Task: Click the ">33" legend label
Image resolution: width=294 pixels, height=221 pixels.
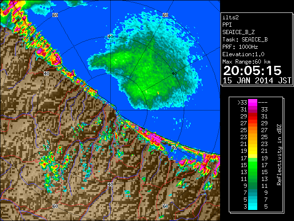Action: coord(242,102)
